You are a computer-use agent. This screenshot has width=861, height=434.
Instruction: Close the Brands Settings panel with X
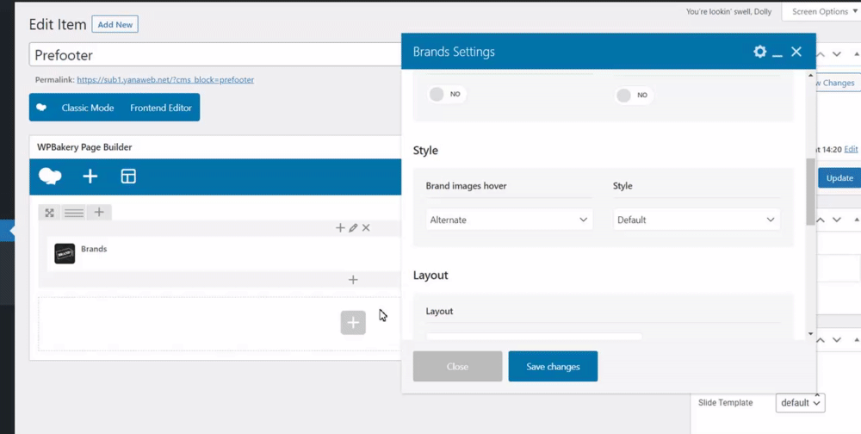(796, 52)
